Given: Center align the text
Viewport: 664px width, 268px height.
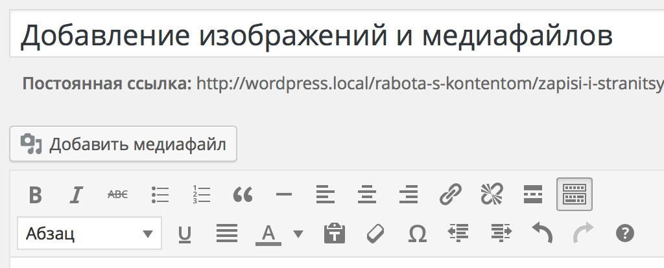Looking at the screenshot, I should tap(367, 194).
